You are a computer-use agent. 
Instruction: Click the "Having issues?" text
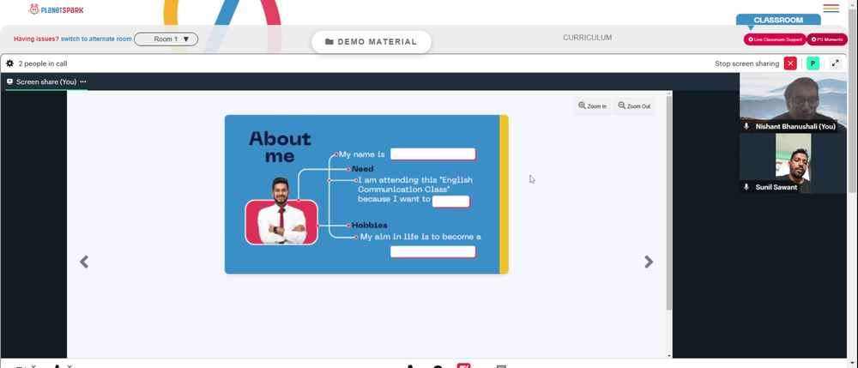(36, 39)
